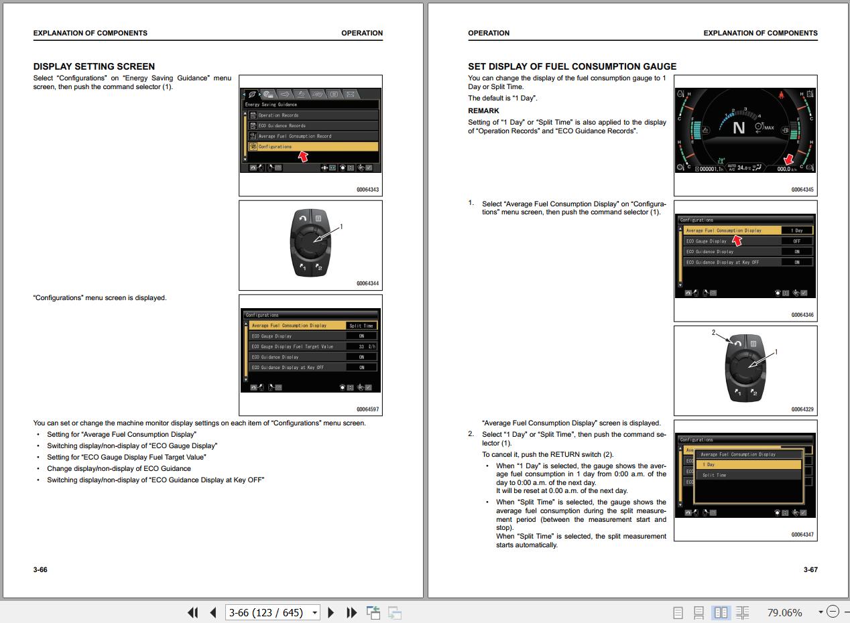
Task: Click page number 3-66 in the footer
Action: (x=40, y=569)
